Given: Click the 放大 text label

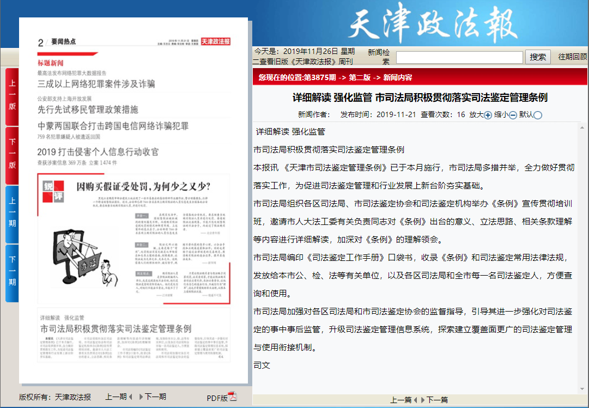Looking at the screenshot, I should pos(476,114).
